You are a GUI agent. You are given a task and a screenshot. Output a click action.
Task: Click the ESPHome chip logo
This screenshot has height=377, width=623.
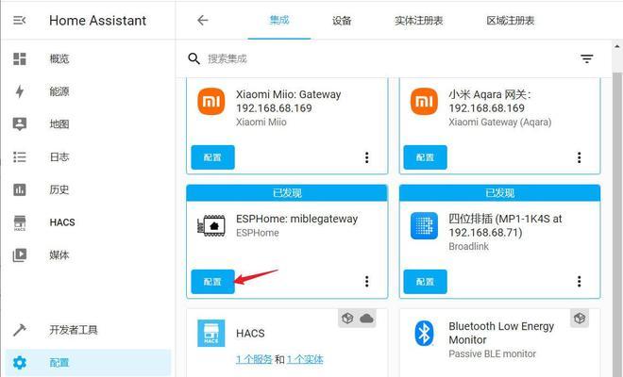(211, 226)
